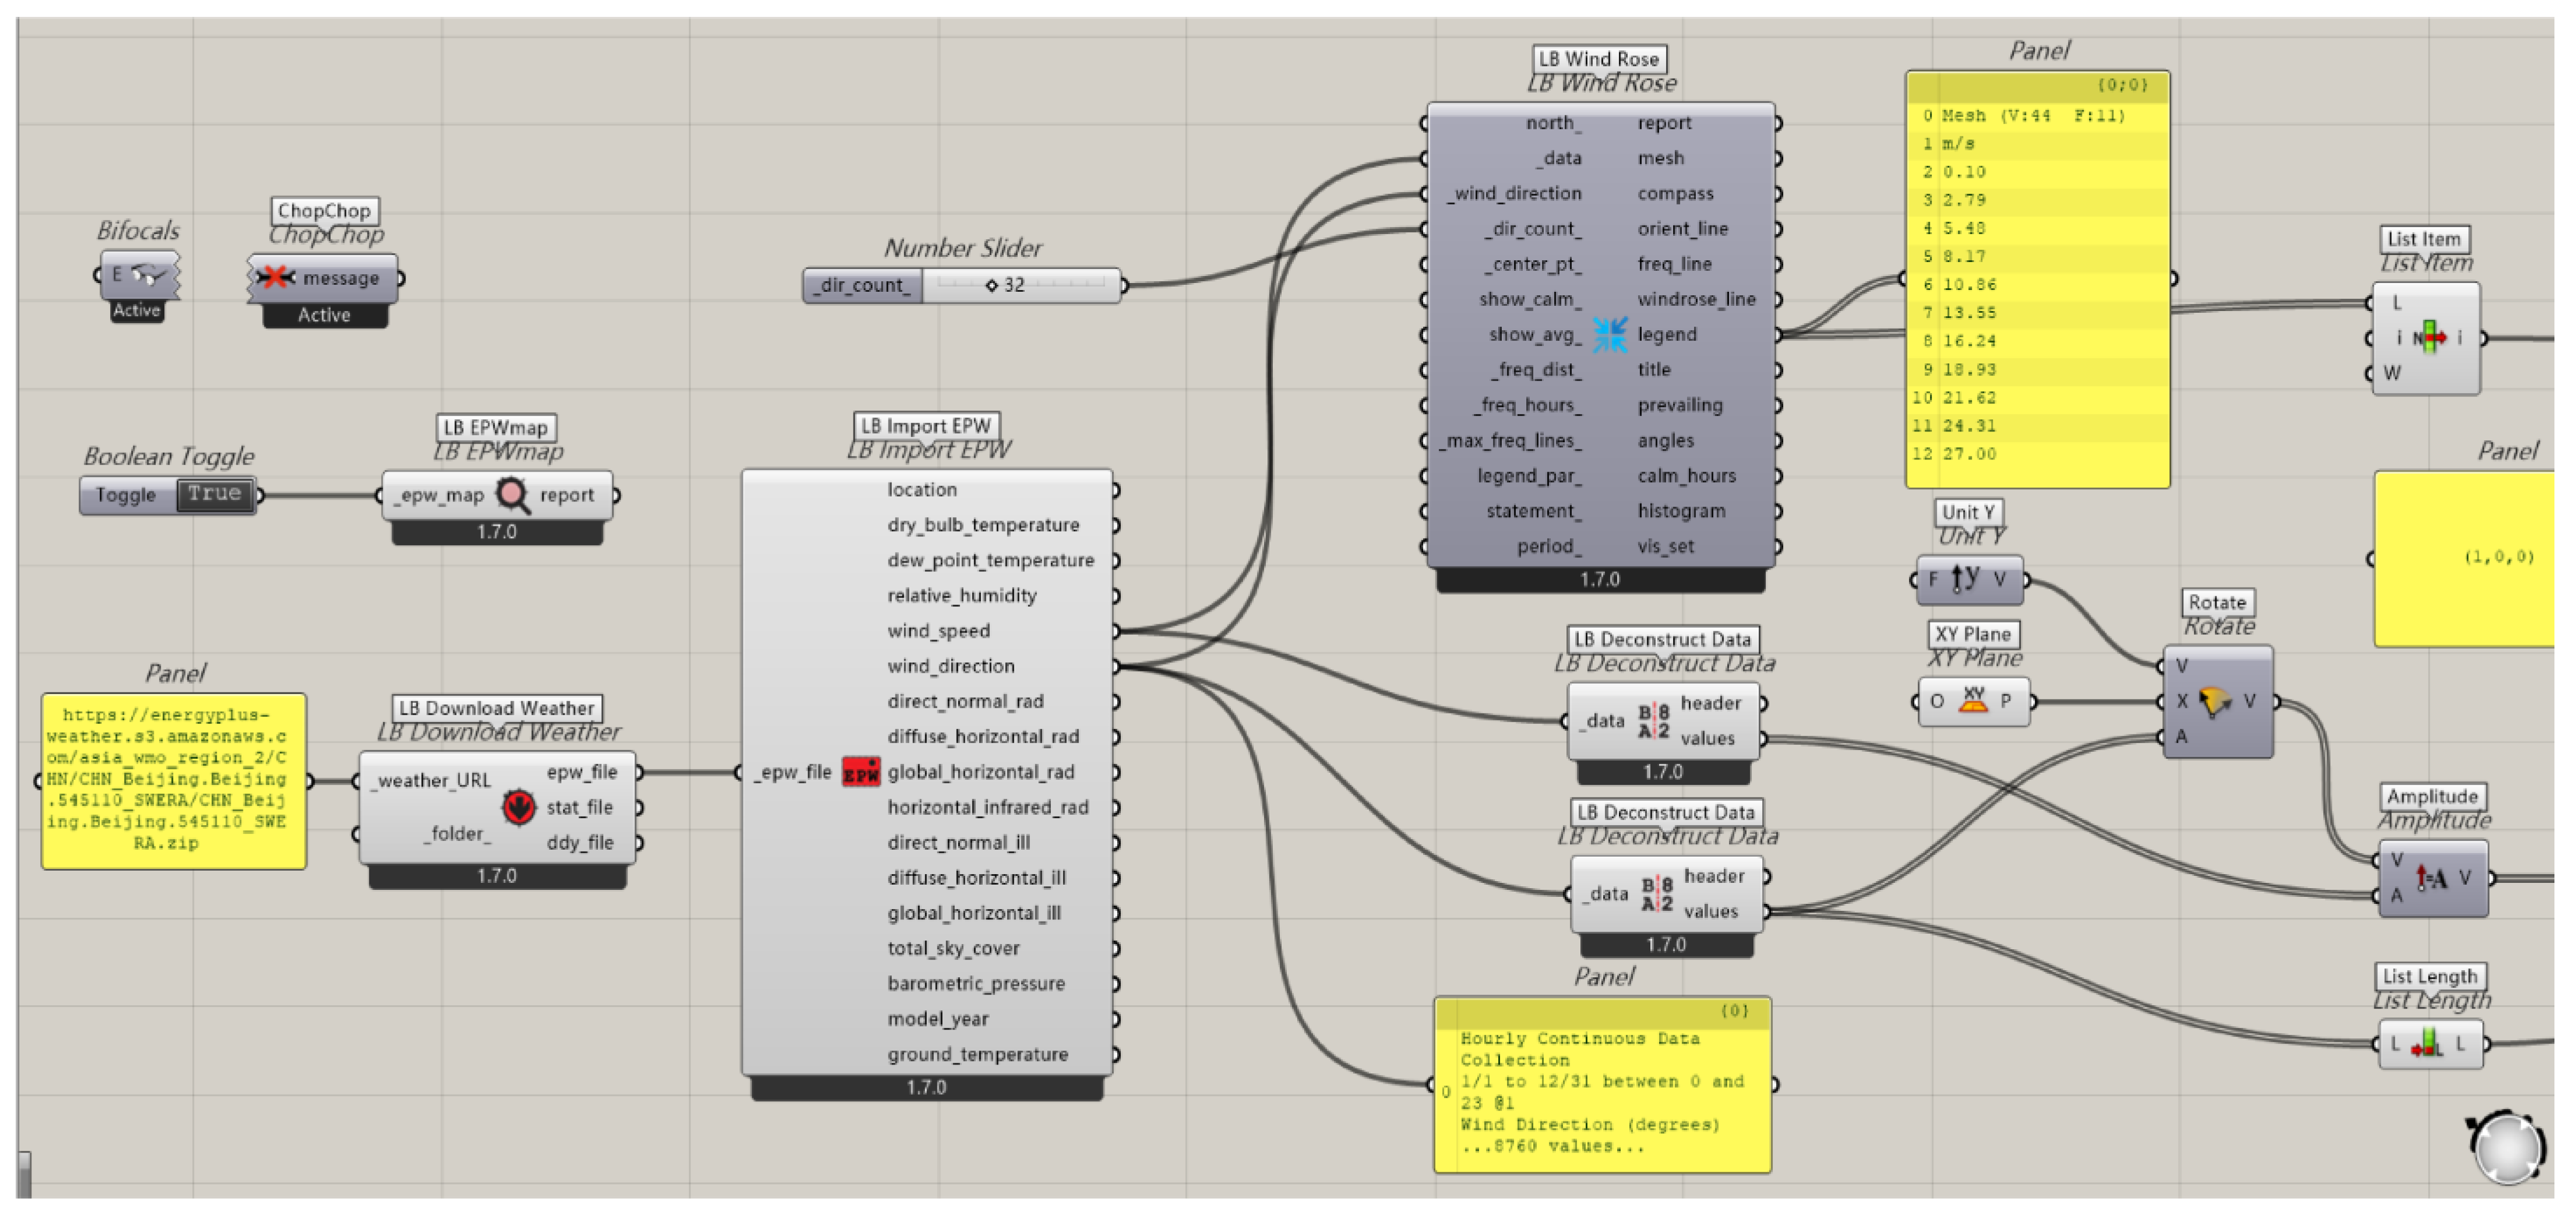Click the LB Download Weather red arrow icon

[518, 807]
